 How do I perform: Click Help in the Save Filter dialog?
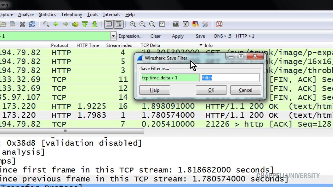155,90
